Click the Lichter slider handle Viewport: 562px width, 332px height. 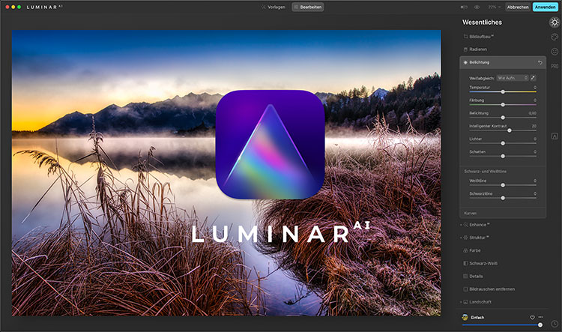click(503, 143)
